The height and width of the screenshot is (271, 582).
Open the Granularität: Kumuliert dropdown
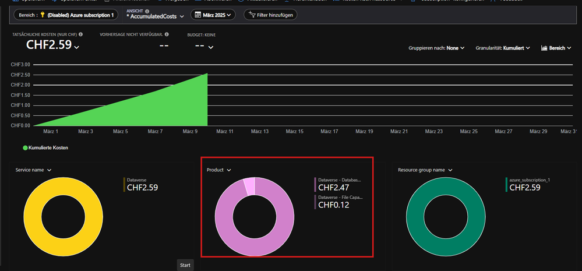pos(503,48)
